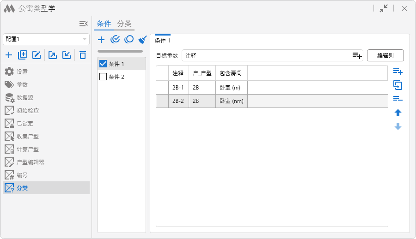Delete configuration using the trash icon
416x239 pixels.
[83, 55]
